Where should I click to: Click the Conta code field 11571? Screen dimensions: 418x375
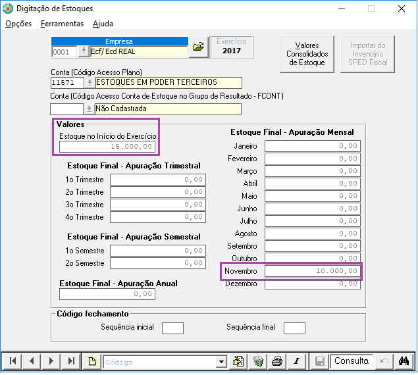pyautogui.click(x=67, y=83)
